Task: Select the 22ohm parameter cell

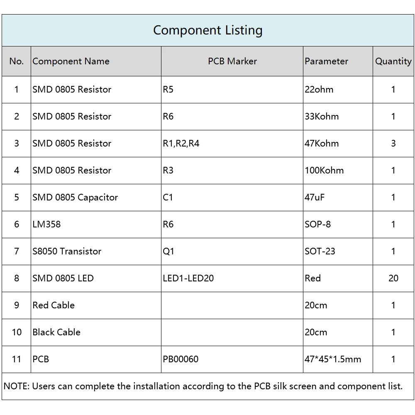Action: pos(319,90)
